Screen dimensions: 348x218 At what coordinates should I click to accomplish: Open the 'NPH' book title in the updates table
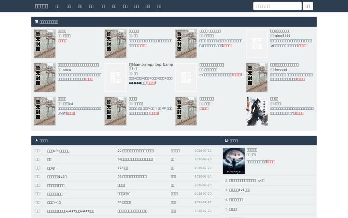tap(58, 151)
